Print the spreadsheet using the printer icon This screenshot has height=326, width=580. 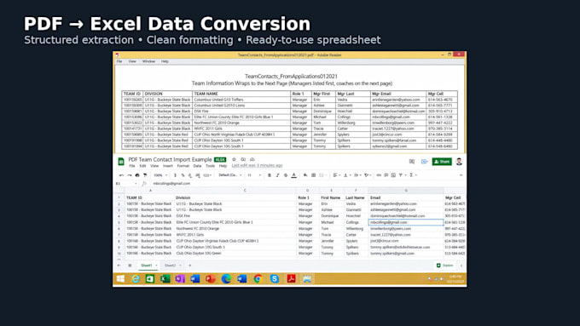[137, 175]
